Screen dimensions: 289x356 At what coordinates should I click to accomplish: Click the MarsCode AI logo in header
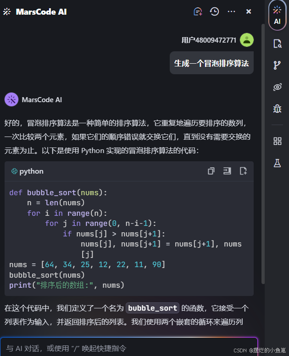7,11
